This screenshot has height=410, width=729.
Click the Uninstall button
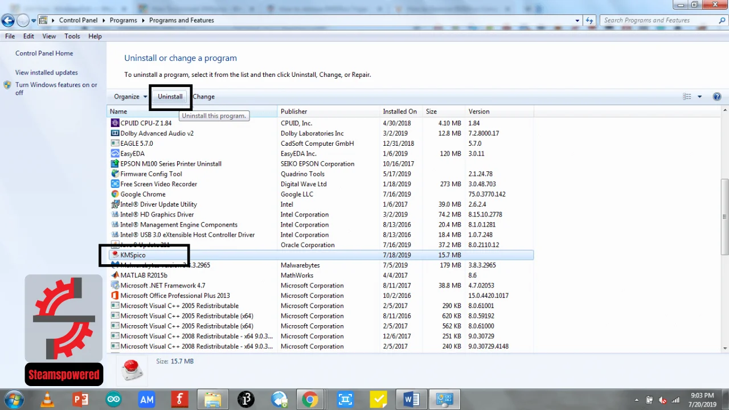(170, 97)
